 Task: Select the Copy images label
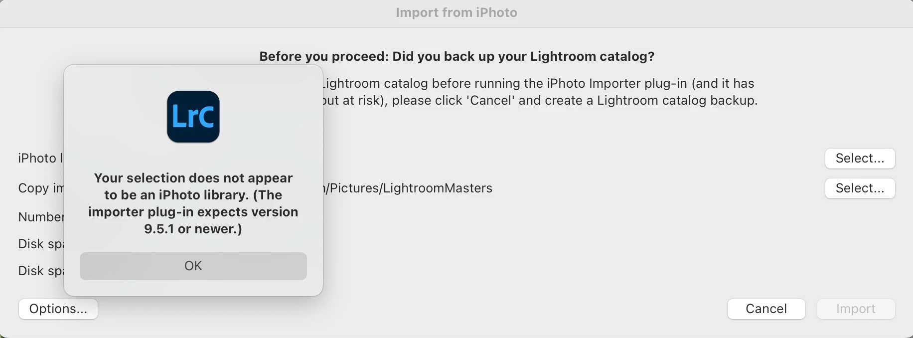(41, 188)
